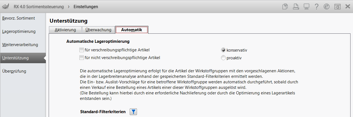Enable für nicht verschreibungspflichtige Artikel checkbox
Screen dimensions: 353x117
coord(81,58)
